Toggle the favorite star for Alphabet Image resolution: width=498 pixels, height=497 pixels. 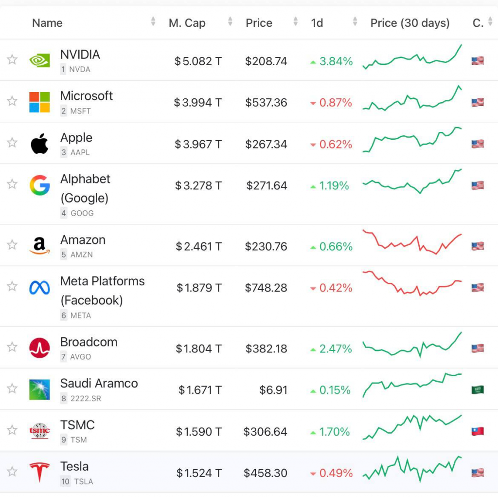(x=12, y=184)
